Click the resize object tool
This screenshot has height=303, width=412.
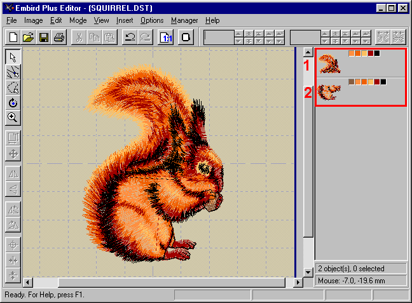coord(13,138)
